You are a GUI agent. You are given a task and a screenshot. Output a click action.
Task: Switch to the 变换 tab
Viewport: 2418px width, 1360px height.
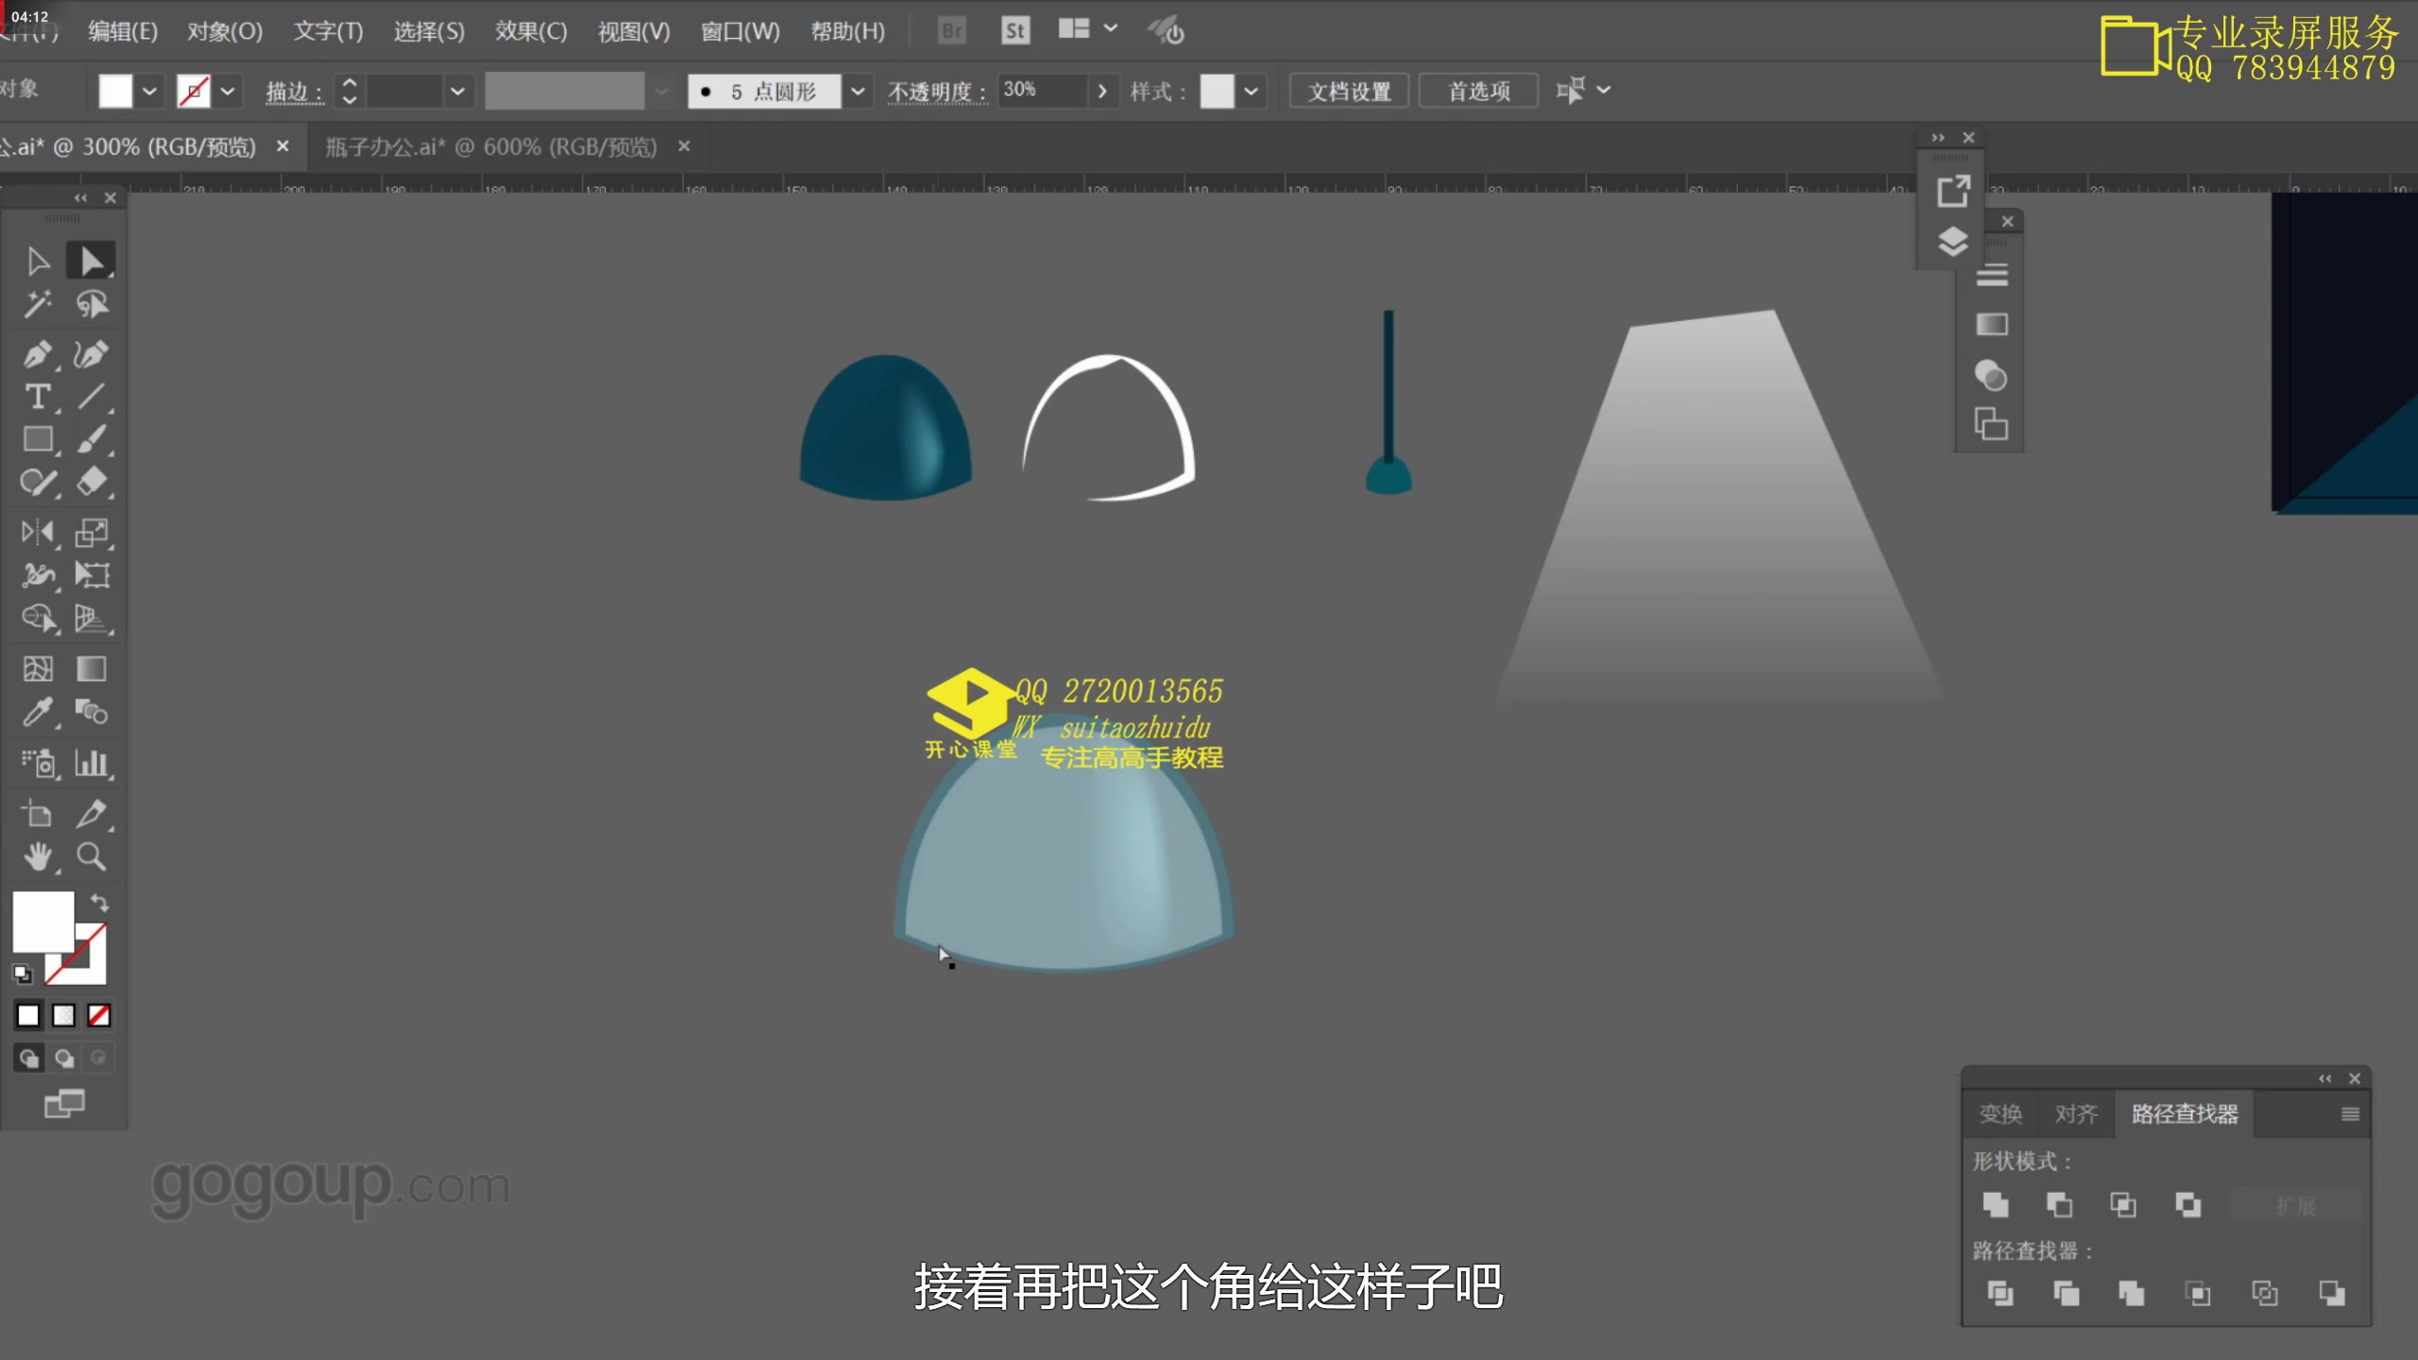click(x=2001, y=1114)
